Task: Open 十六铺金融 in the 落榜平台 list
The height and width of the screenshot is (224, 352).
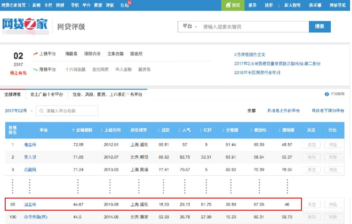Action: pyautogui.click(x=75, y=70)
